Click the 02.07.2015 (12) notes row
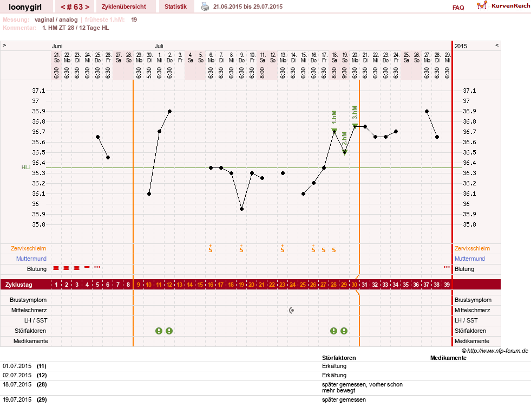This screenshot has width=531, height=419. pyautogui.click(x=265, y=375)
